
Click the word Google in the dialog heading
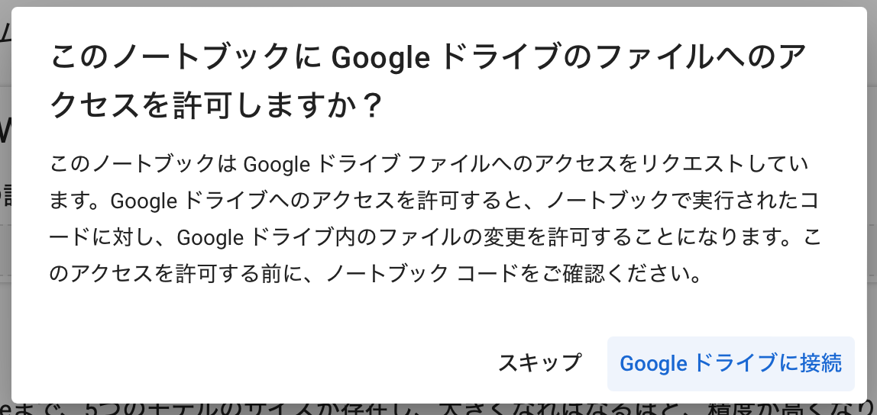pos(380,59)
